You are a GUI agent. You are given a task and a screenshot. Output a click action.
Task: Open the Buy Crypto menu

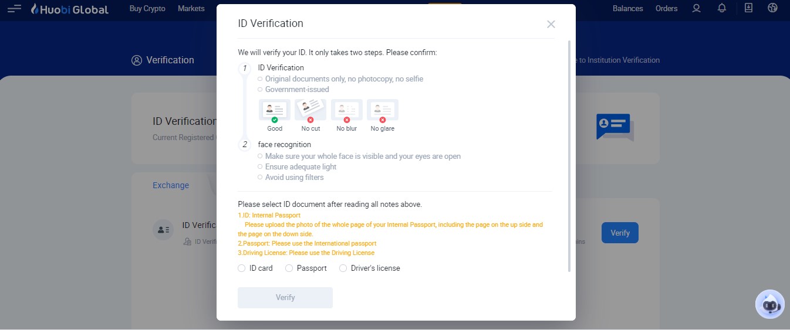click(x=147, y=9)
